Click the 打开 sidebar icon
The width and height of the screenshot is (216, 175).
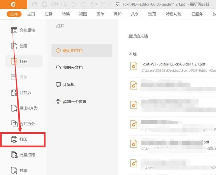click(x=14, y=61)
